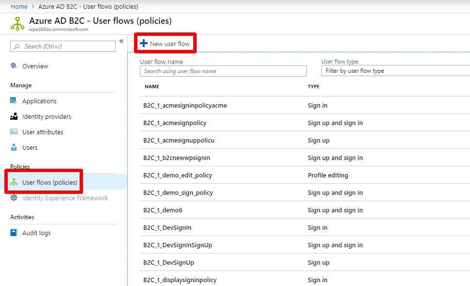Viewport: 470px width, 286px height.
Task: Collapse the sidebar with the double chevron
Action: click(121, 41)
